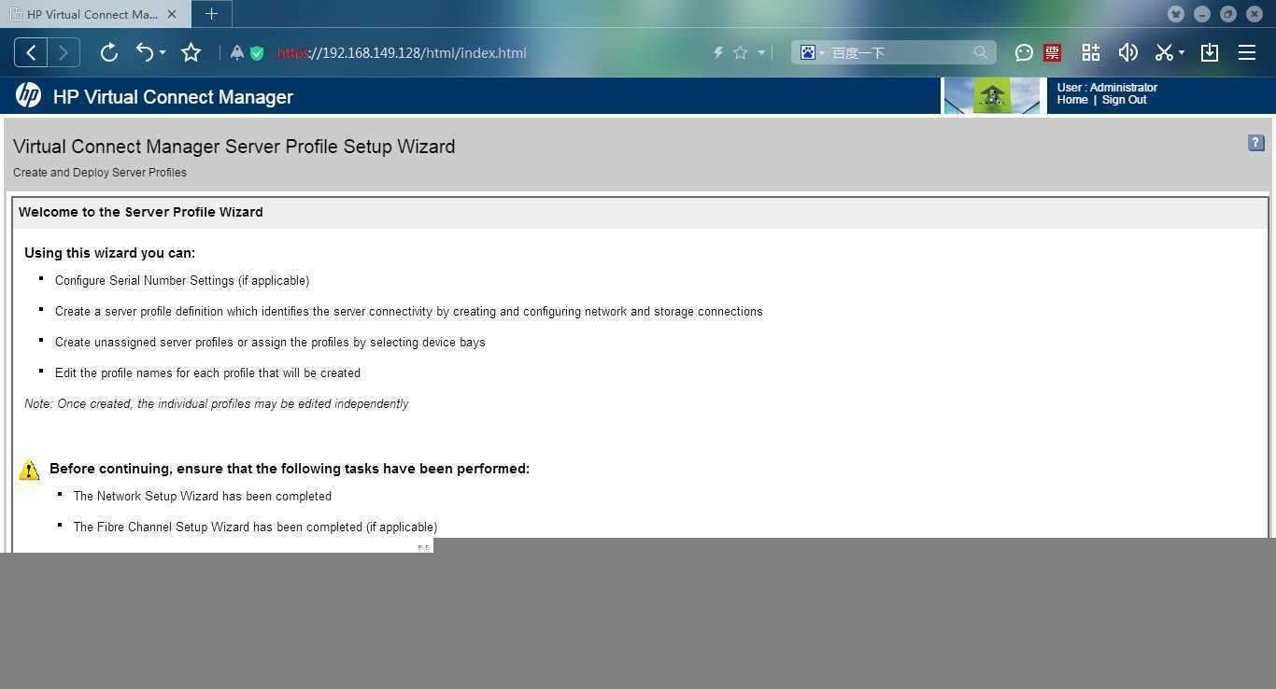The image size is (1276, 689).
Task: Click the green security shield icon
Action: click(257, 53)
